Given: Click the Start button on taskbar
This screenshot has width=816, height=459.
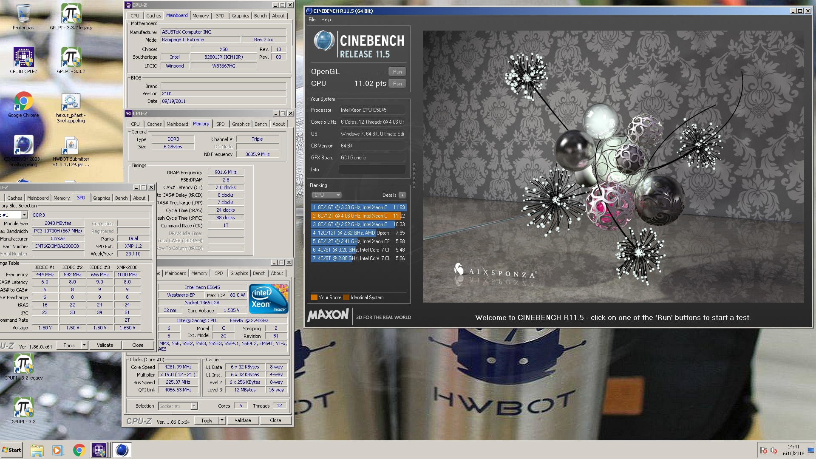Looking at the screenshot, I should [x=11, y=450].
